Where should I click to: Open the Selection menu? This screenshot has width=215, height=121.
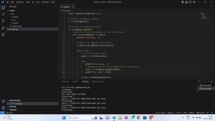[20, 2]
